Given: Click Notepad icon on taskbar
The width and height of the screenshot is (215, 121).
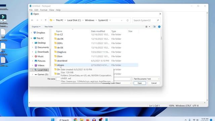Looking at the screenshot, I should (106, 120).
